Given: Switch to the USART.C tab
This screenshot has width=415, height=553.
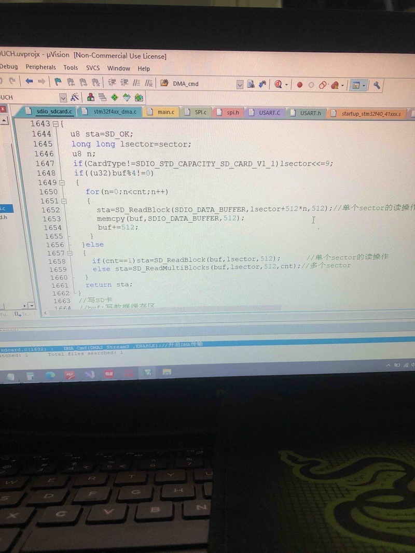Looking at the screenshot, I should tap(266, 113).
